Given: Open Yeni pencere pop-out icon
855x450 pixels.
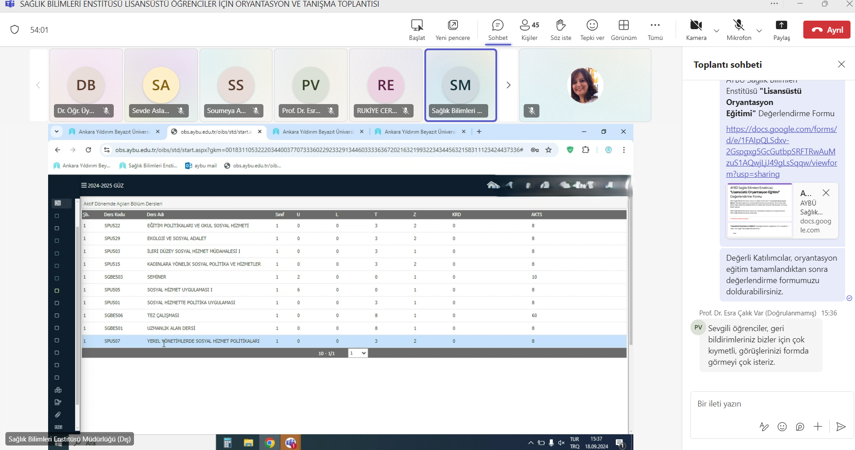Looking at the screenshot, I should [x=453, y=25].
